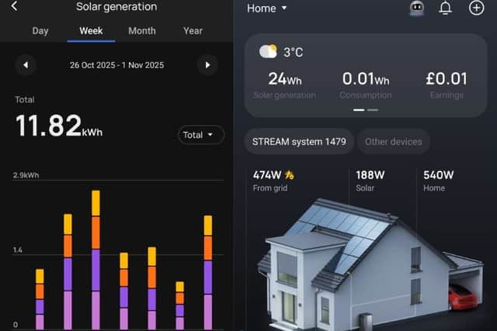Select the tallest third bar in chart
The height and width of the screenshot is (331, 497).
point(96,260)
